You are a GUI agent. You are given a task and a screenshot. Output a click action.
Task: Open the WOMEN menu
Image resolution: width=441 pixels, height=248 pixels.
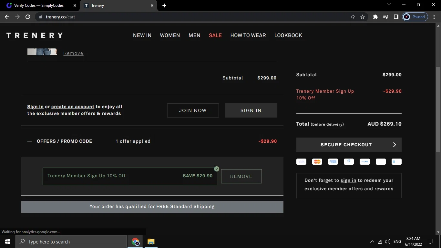pos(170,36)
